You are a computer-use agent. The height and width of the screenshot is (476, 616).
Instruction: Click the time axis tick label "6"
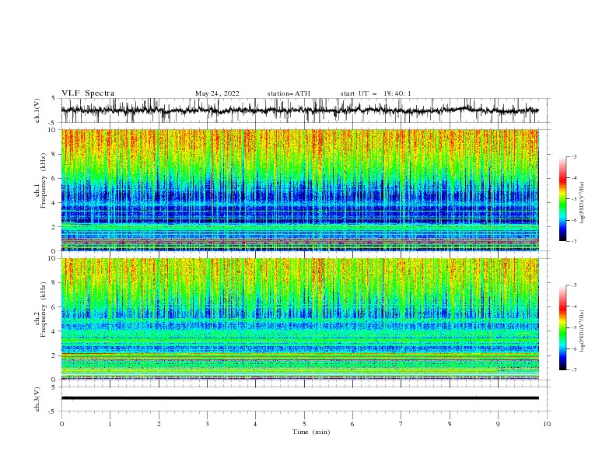click(352, 424)
